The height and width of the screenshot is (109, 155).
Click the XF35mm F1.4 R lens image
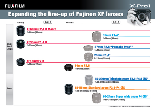[x=21, y=44]
